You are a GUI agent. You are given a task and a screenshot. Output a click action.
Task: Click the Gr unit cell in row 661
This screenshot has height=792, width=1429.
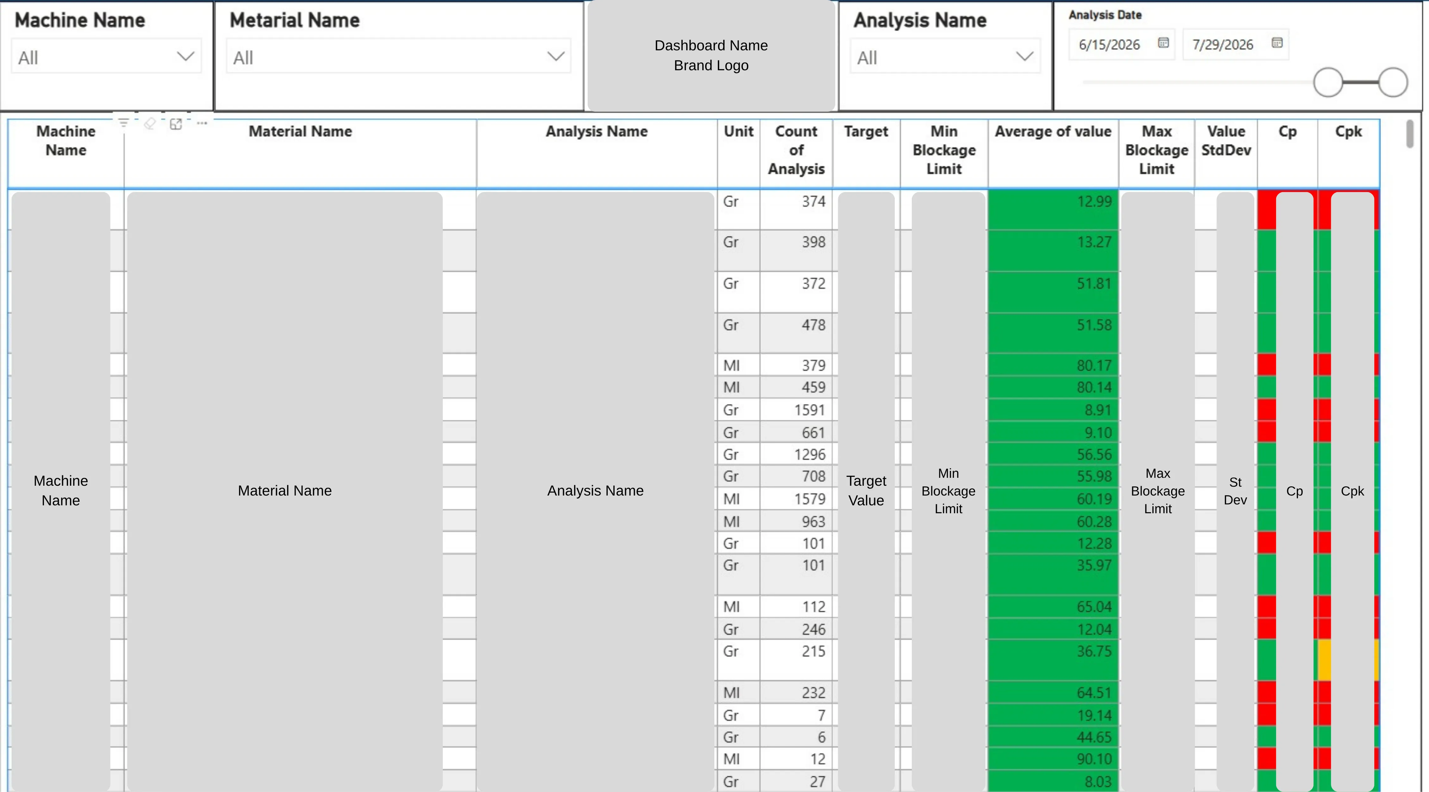pyautogui.click(x=738, y=432)
